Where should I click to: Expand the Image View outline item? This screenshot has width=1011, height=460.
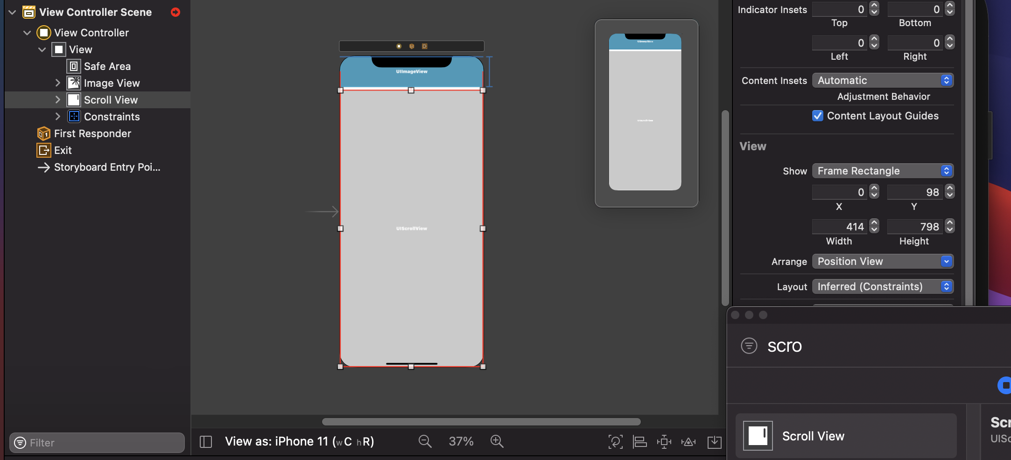click(x=58, y=83)
